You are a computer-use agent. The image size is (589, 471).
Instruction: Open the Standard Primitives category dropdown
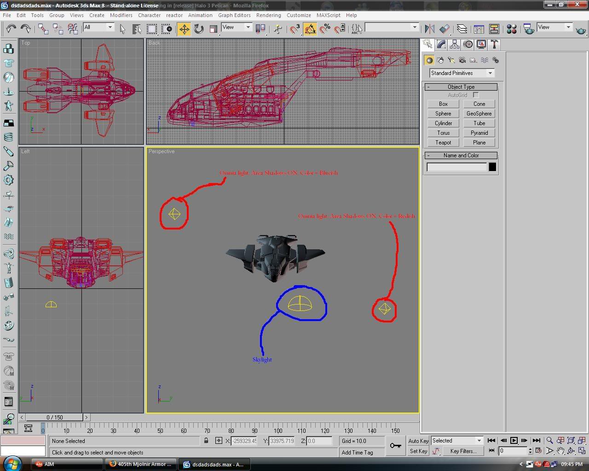coord(462,73)
